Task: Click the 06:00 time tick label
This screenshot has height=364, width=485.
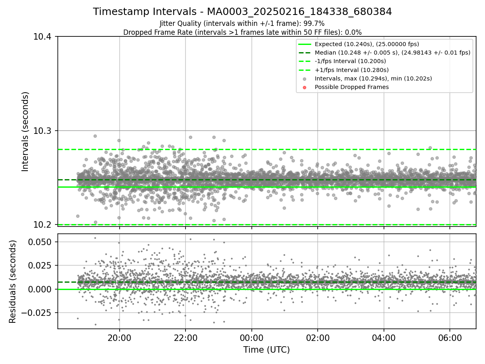Action: [x=450, y=337]
